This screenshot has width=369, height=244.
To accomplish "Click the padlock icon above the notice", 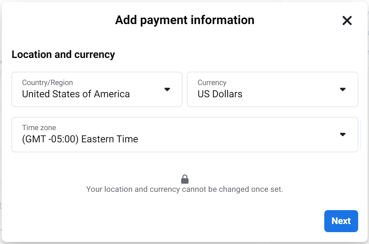I will (185, 179).
